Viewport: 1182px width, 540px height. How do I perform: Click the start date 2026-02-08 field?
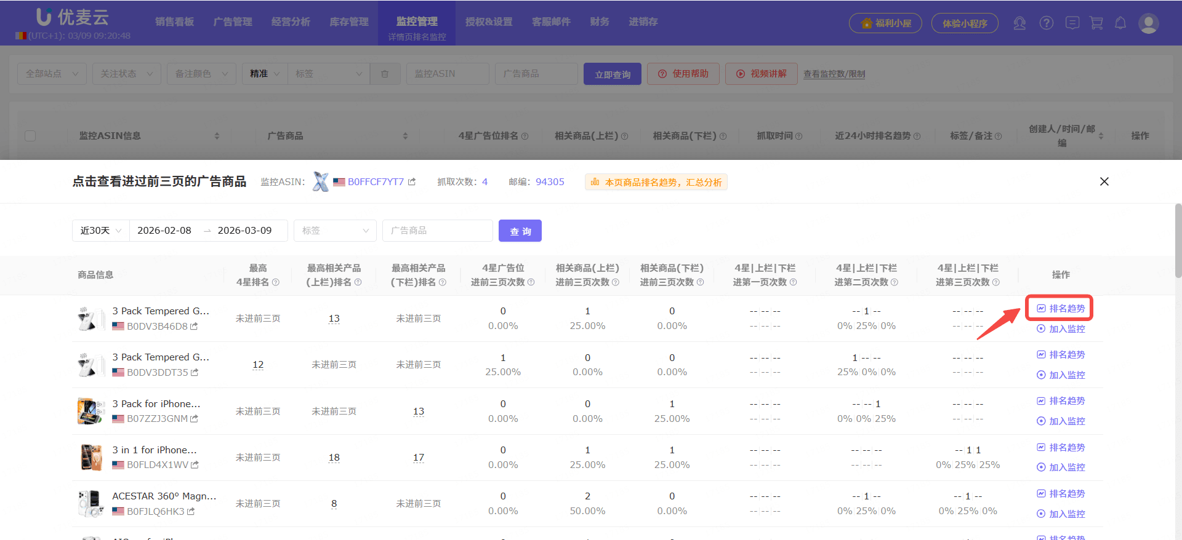pos(164,231)
